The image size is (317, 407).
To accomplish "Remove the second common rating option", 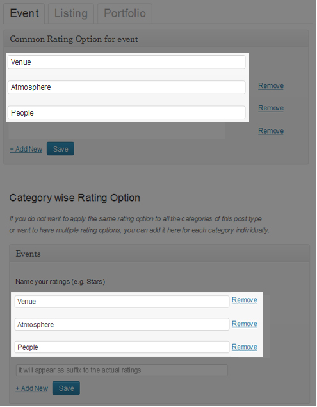I will (x=271, y=108).
